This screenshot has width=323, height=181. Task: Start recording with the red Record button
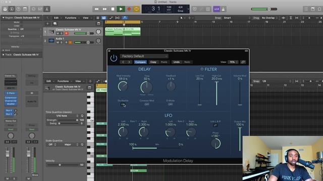[x=129, y=9]
